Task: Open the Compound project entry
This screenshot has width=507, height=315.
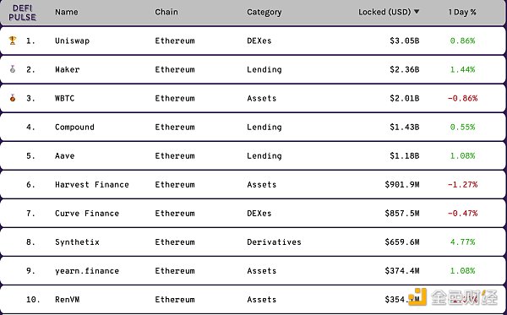Action: pyautogui.click(x=74, y=127)
